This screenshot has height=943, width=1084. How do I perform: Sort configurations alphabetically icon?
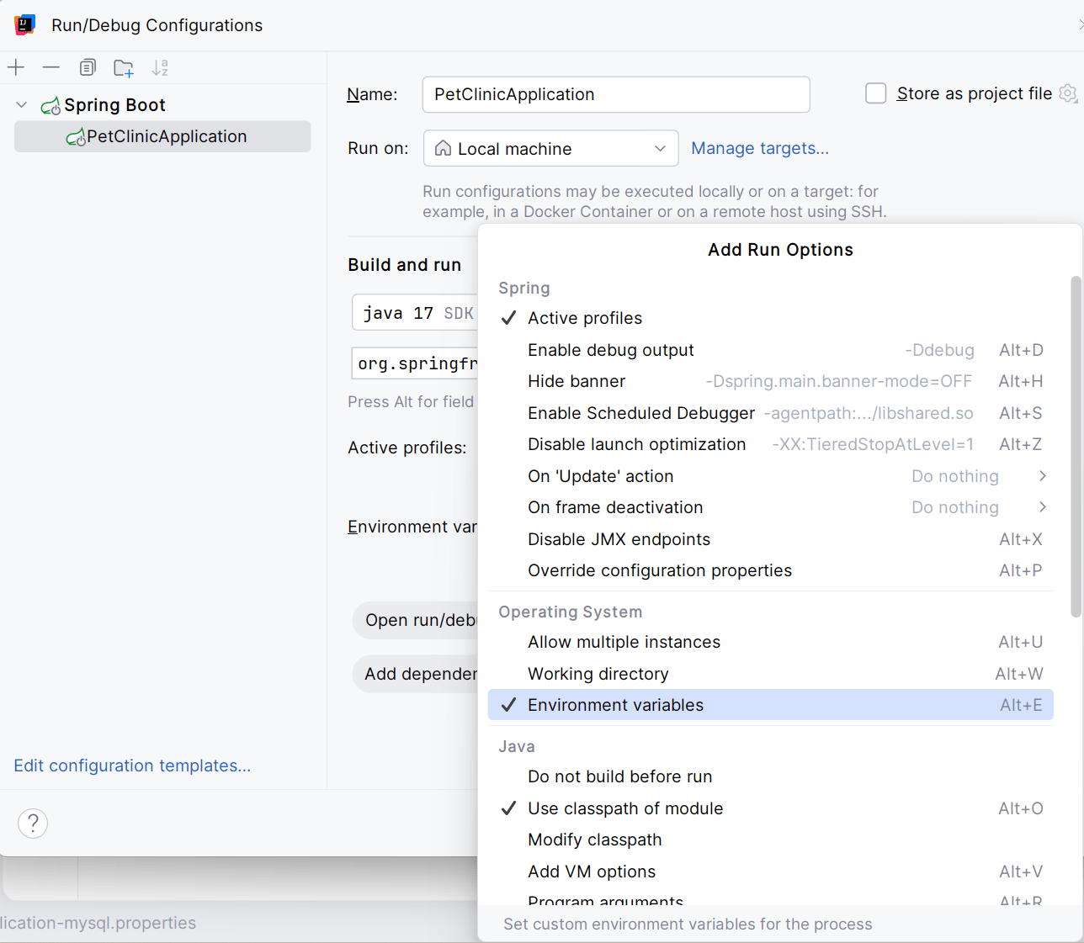(x=160, y=67)
